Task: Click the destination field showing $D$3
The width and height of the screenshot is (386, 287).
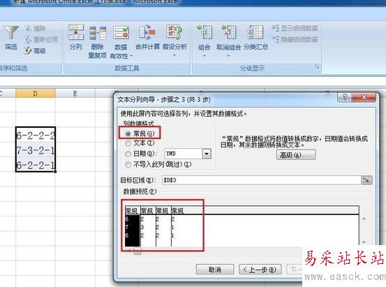Action: click(261, 180)
